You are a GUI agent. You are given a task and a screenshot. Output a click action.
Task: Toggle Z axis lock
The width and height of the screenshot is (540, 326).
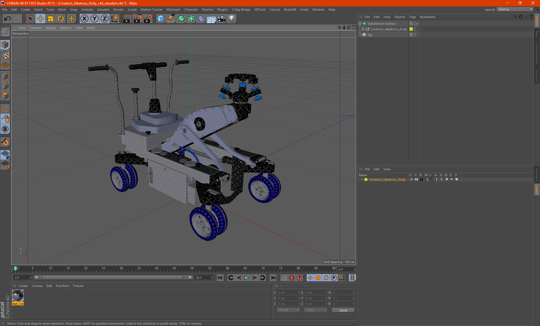[105, 19]
